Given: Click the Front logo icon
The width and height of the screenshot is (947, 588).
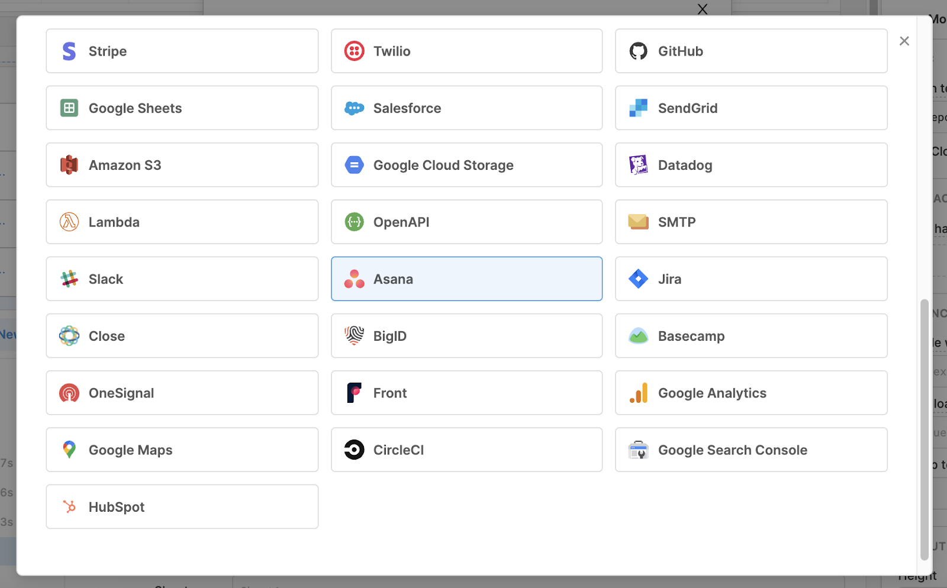Looking at the screenshot, I should [354, 393].
